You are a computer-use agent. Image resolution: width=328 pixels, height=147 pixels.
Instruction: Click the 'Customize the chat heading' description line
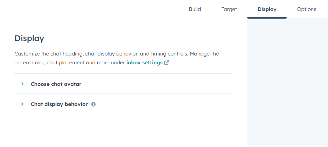click(x=117, y=54)
